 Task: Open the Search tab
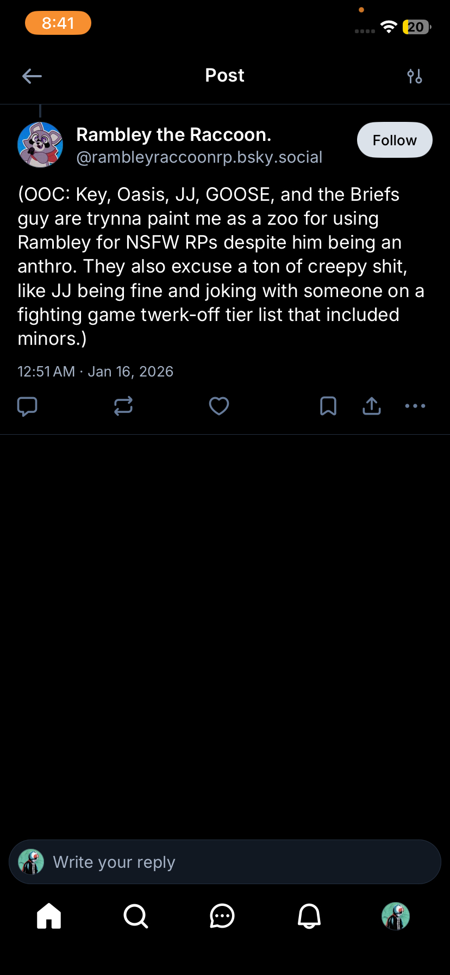[135, 916]
